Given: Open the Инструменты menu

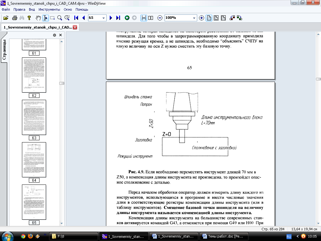Looking at the screenshot, I should tap(49, 9).
